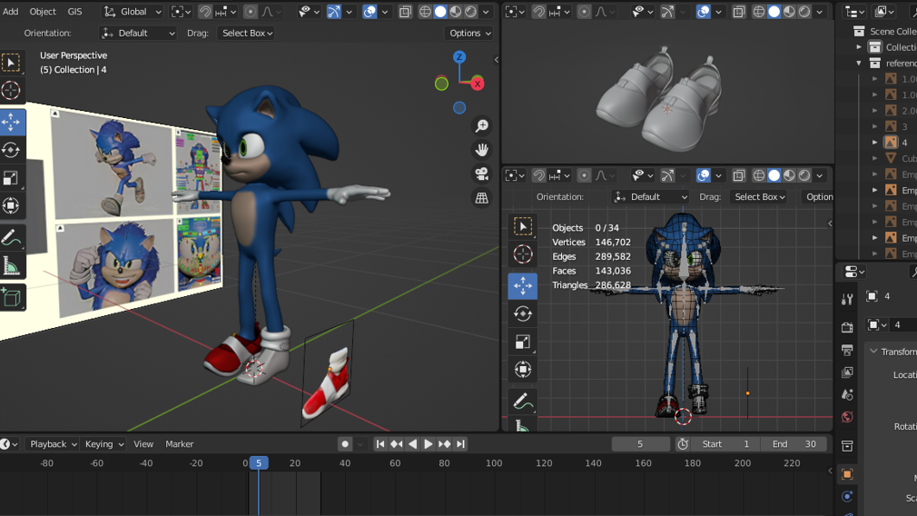Activate the Add Cube tool in left toolbar
The height and width of the screenshot is (516, 917).
(x=11, y=297)
